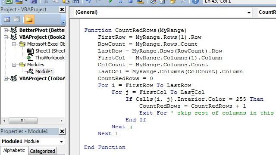Close the Properties - Module1 panel
276x155 pixels.
point(62,131)
